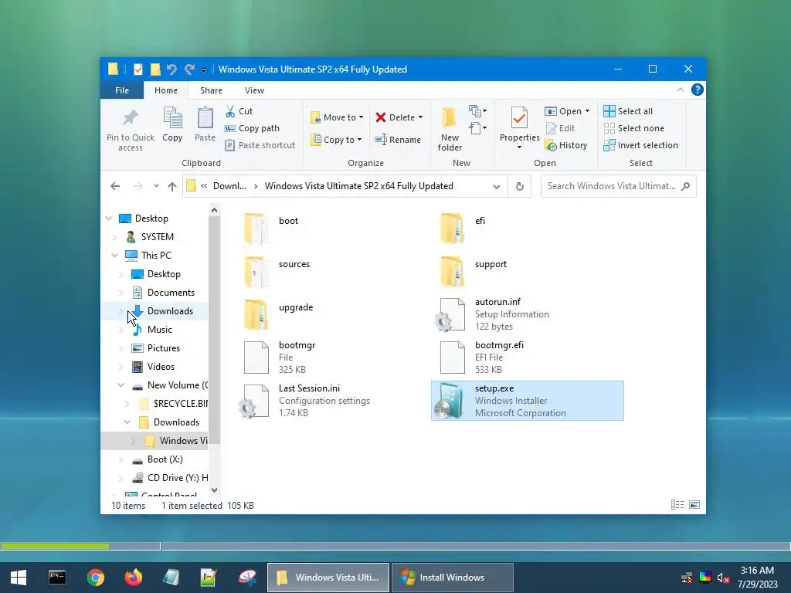Image resolution: width=791 pixels, height=593 pixels.
Task: Open the Copy to dropdown
Action: click(337, 140)
